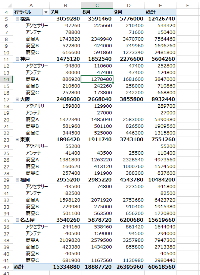This screenshot has height=275, width=200.
Task: Select 横浜 July total 3059280
Action: 65,19
